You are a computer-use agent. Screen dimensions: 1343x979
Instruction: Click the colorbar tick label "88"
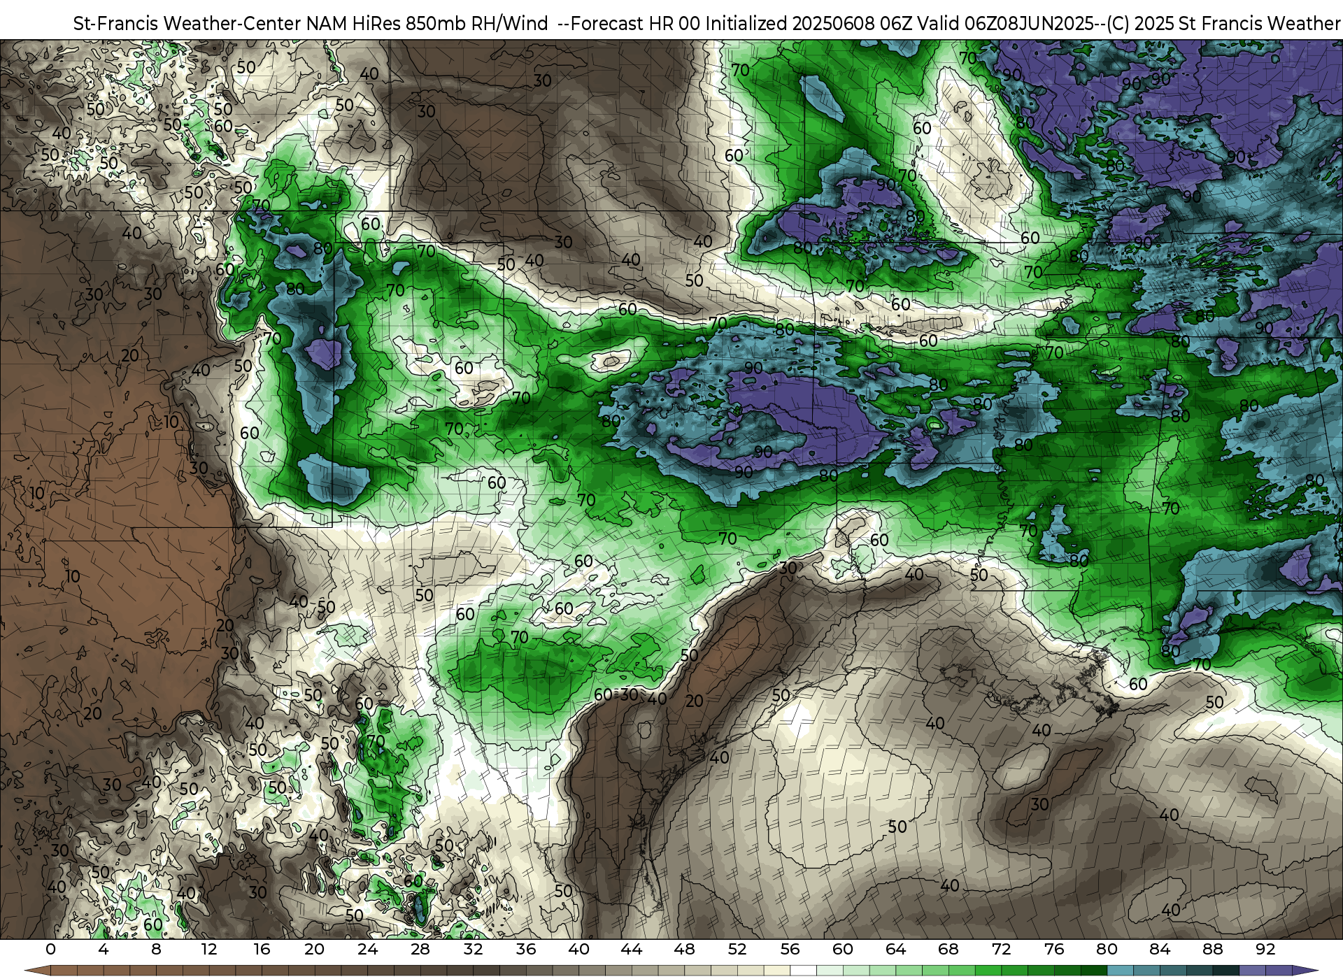click(1213, 950)
